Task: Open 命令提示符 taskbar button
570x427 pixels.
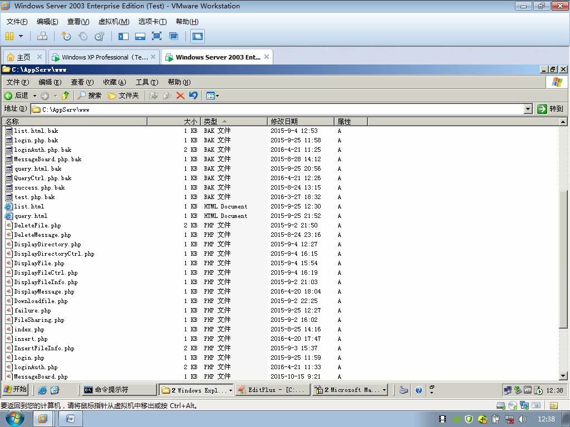Action: (x=119, y=390)
